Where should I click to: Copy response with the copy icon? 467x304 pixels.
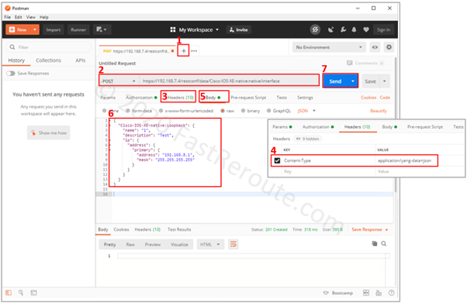pyautogui.click(x=375, y=244)
